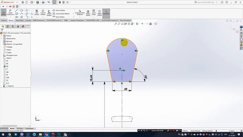Click the Windows Start button
The image size is (243, 137).
click(x=3, y=134)
